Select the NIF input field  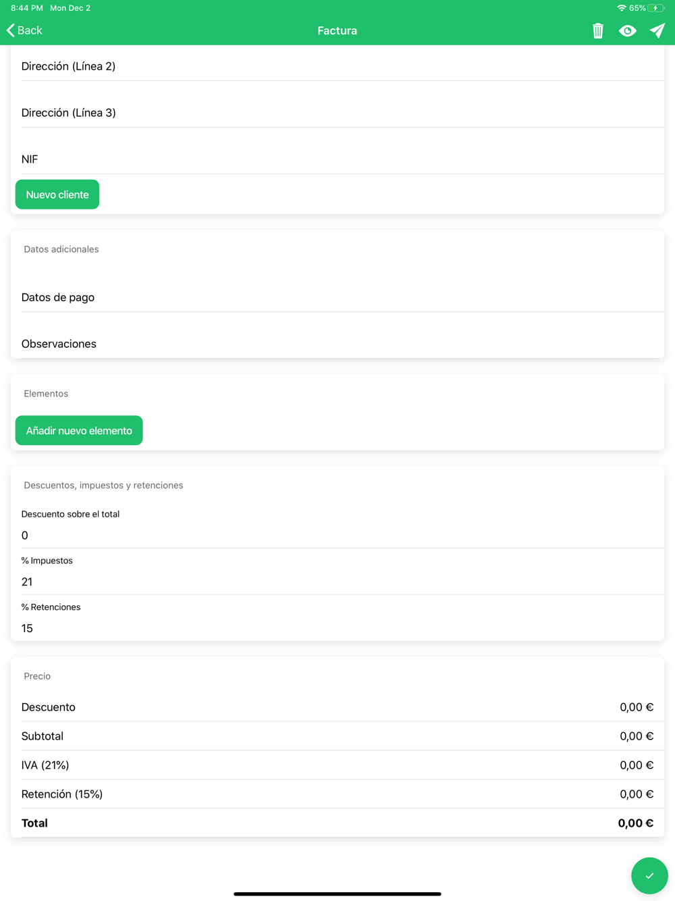click(x=343, y=159)
